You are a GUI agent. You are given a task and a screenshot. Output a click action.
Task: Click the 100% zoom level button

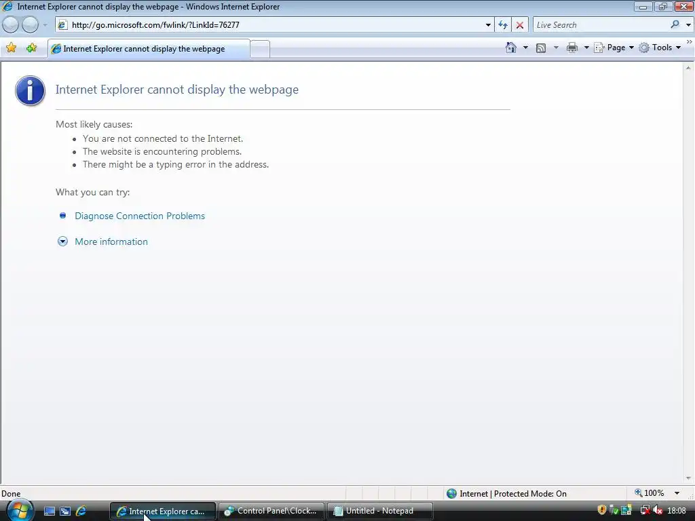click(650, 493)
